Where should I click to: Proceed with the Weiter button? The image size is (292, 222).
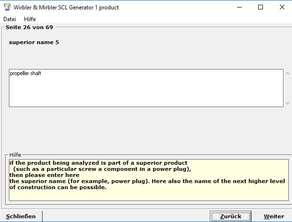tap(274, 216)
